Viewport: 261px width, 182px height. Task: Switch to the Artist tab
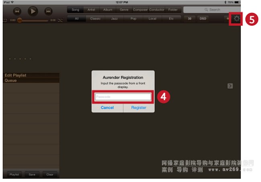click(91, 9)
